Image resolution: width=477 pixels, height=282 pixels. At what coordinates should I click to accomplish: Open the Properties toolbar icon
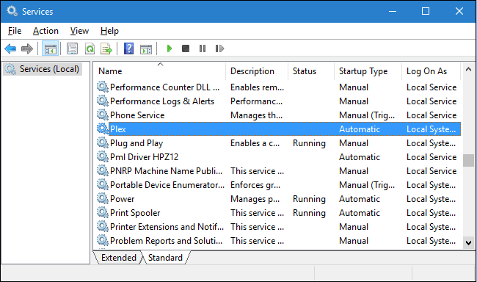point(72,48)
